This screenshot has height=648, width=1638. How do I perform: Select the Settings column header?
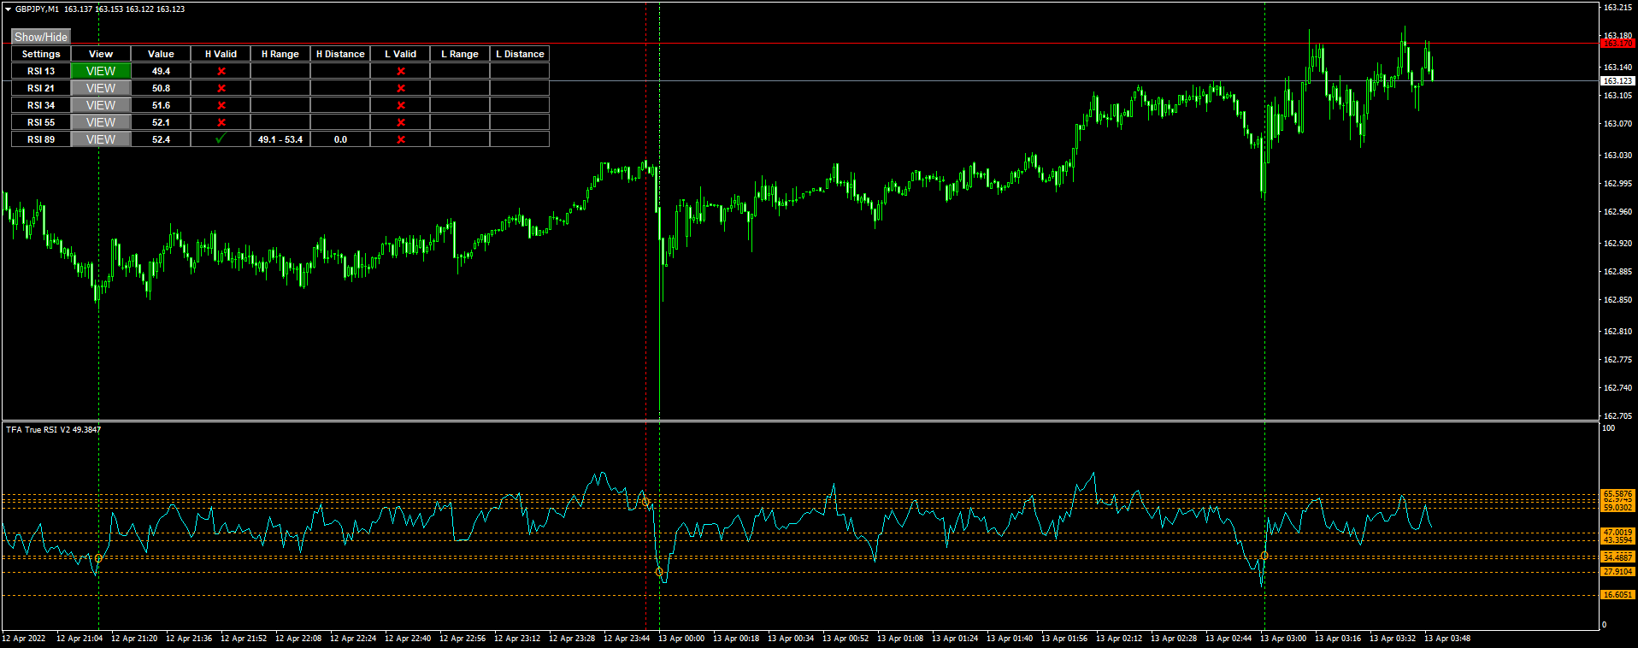coord(41,54)
